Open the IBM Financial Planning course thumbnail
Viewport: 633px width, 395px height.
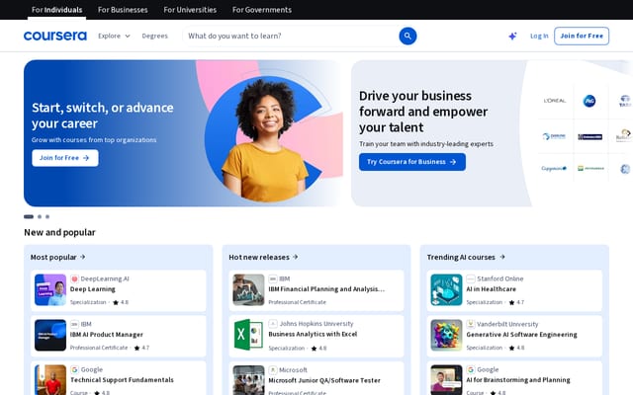pyautogui.click(x=248, y=289)
